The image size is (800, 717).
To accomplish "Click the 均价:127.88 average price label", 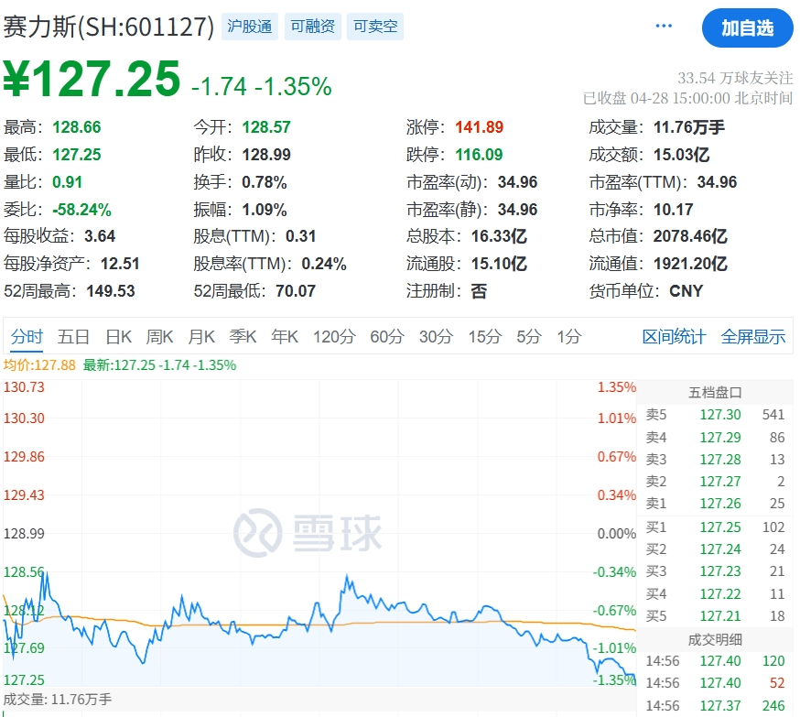I will pyautogui.click(x=39, y=365).
